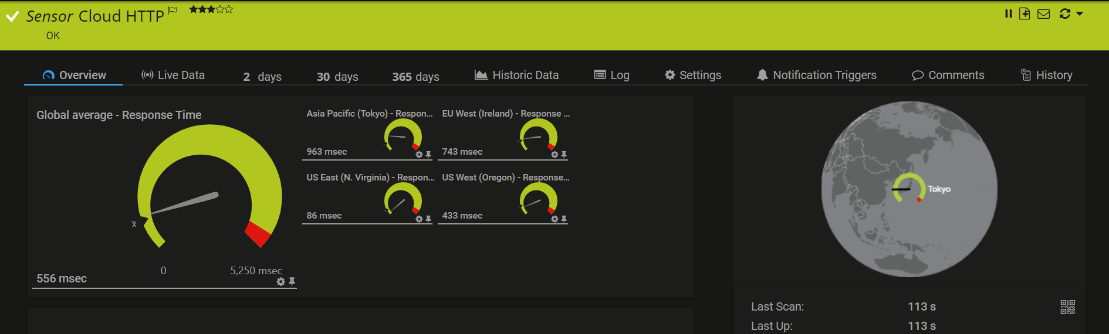Open gear settings for EU West (Ireland)
This screenshot has height=334, width=1109.
554,155
